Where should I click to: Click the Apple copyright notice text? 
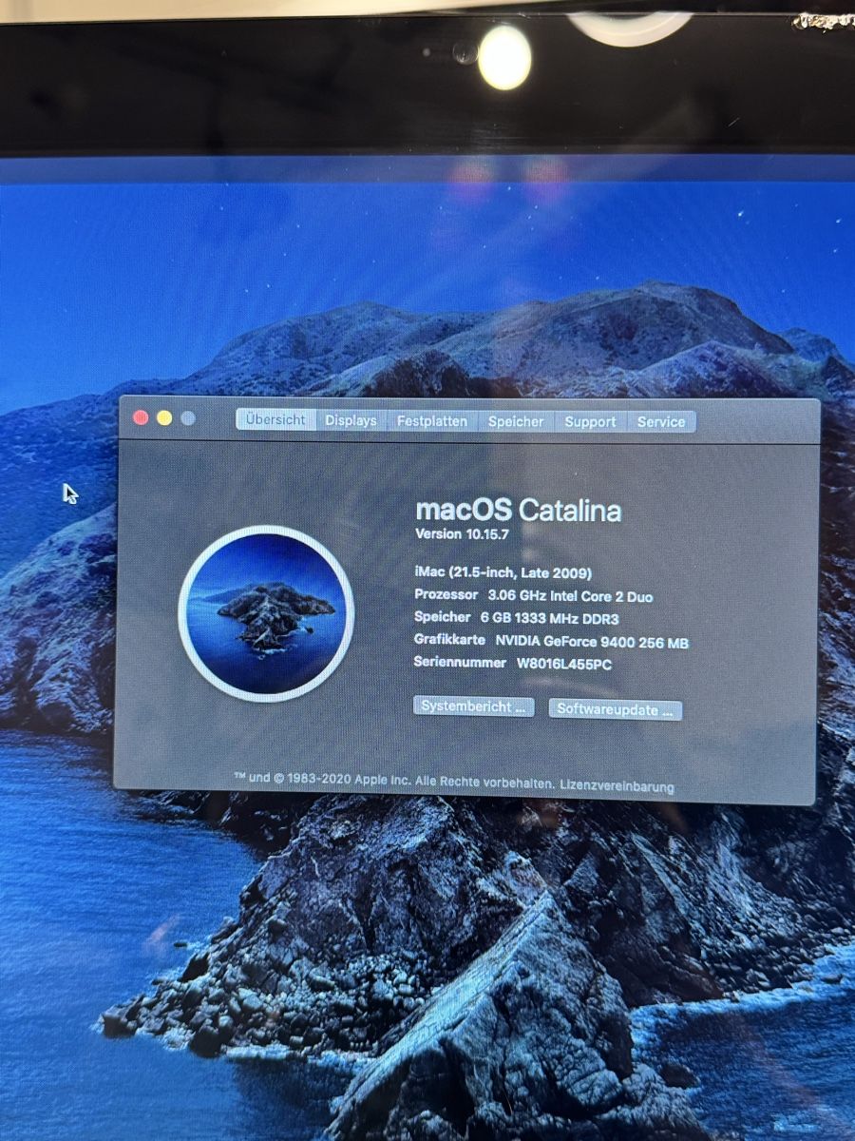pos(393,782)
